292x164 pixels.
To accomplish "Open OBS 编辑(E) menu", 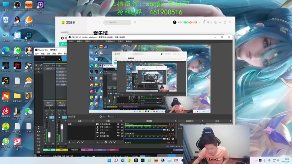I will pos(80,42).
